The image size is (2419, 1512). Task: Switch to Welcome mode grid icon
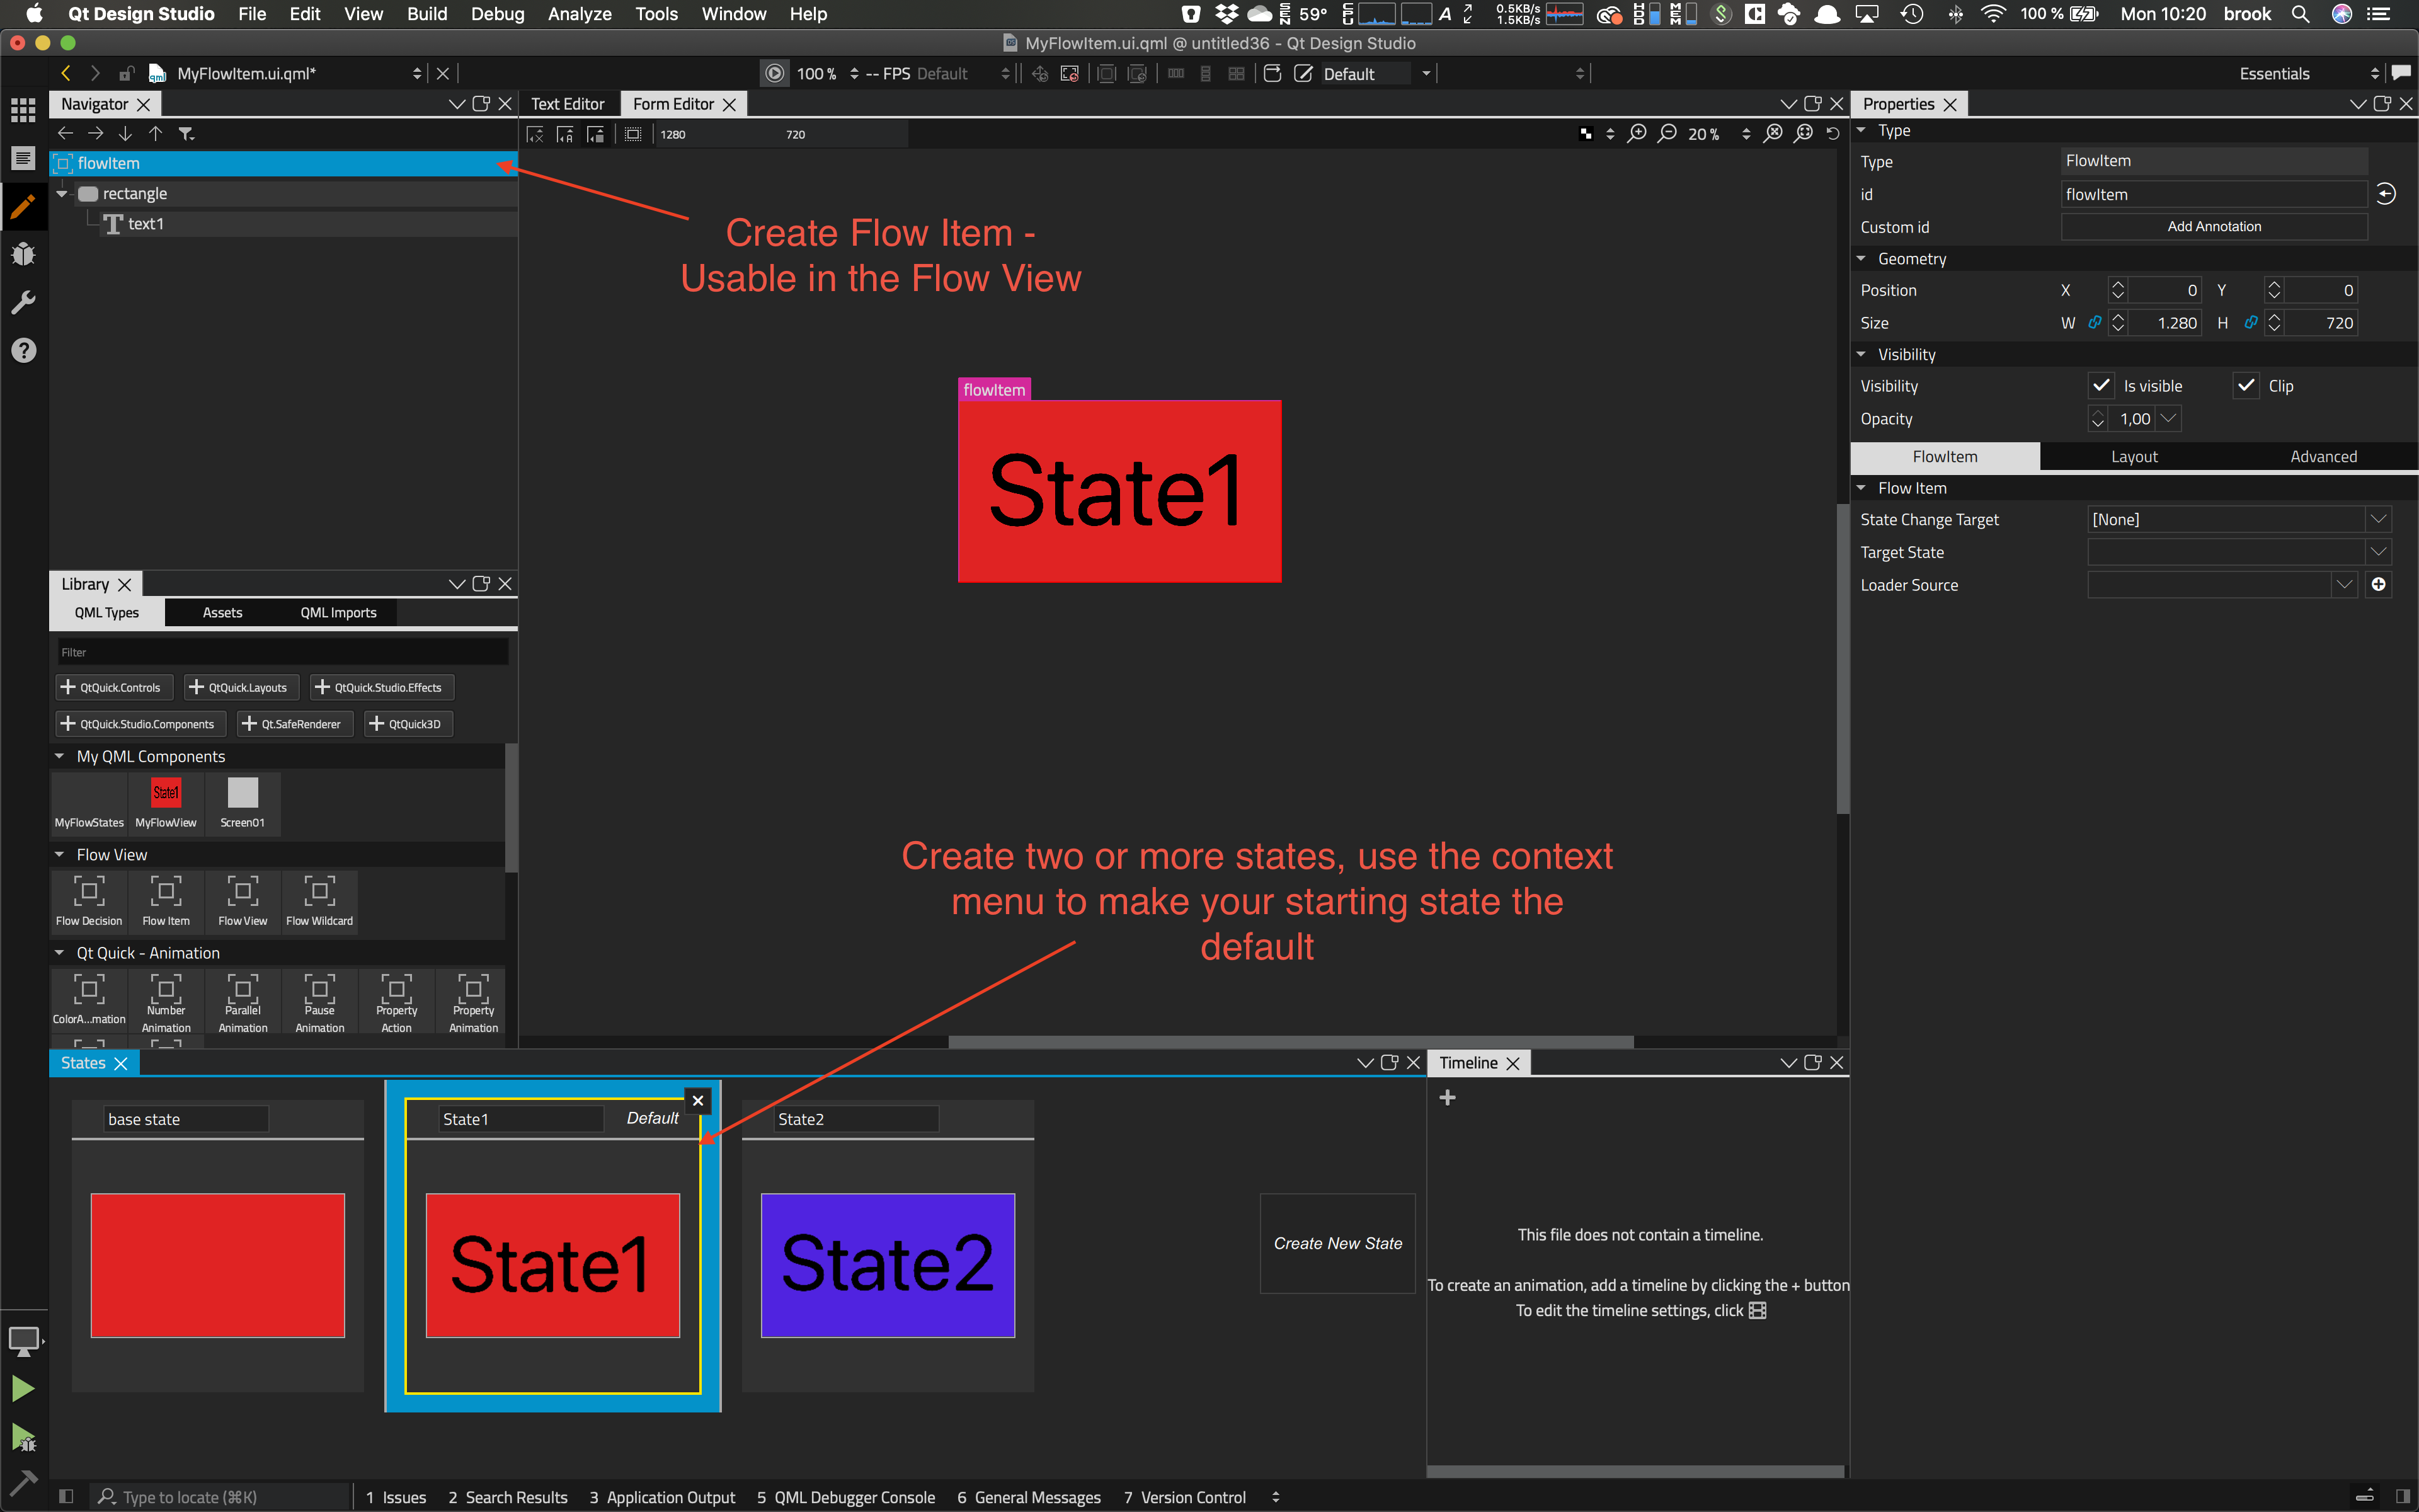click(x=23, y=109)
